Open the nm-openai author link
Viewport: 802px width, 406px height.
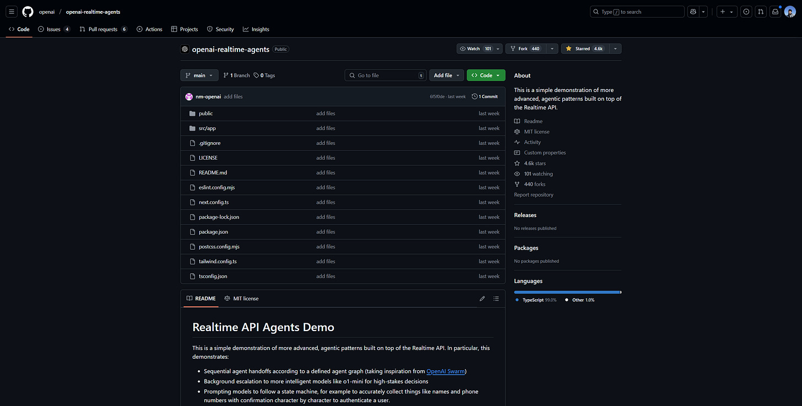208,96
